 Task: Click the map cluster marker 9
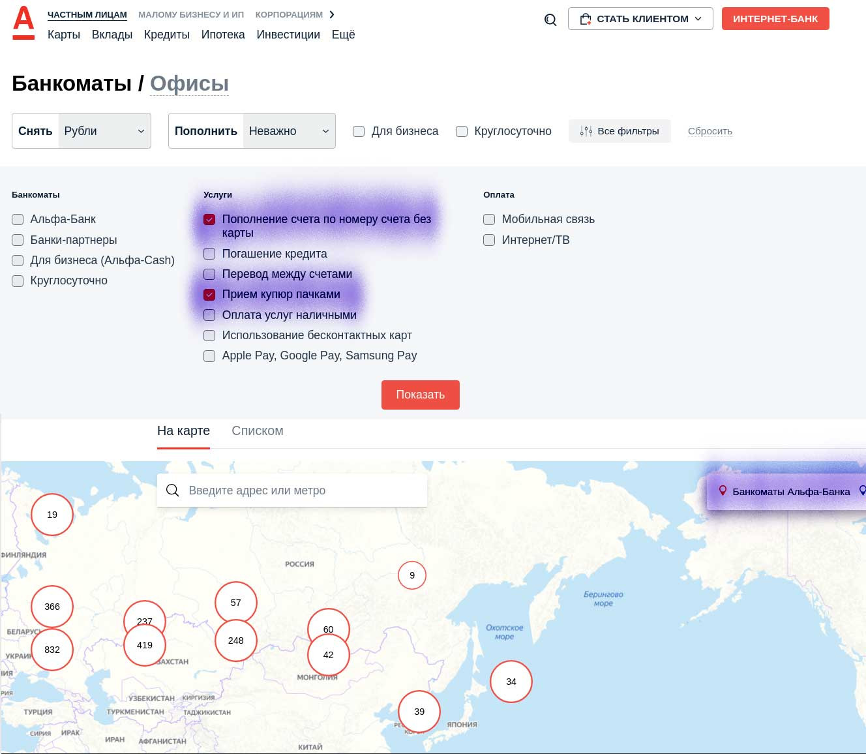pyautogui.click(x=412, y=575)
